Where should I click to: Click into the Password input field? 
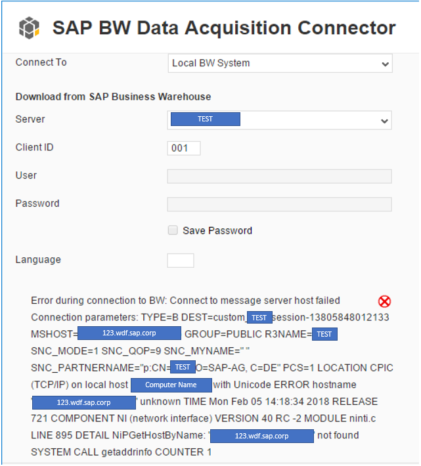coord(279,204)
